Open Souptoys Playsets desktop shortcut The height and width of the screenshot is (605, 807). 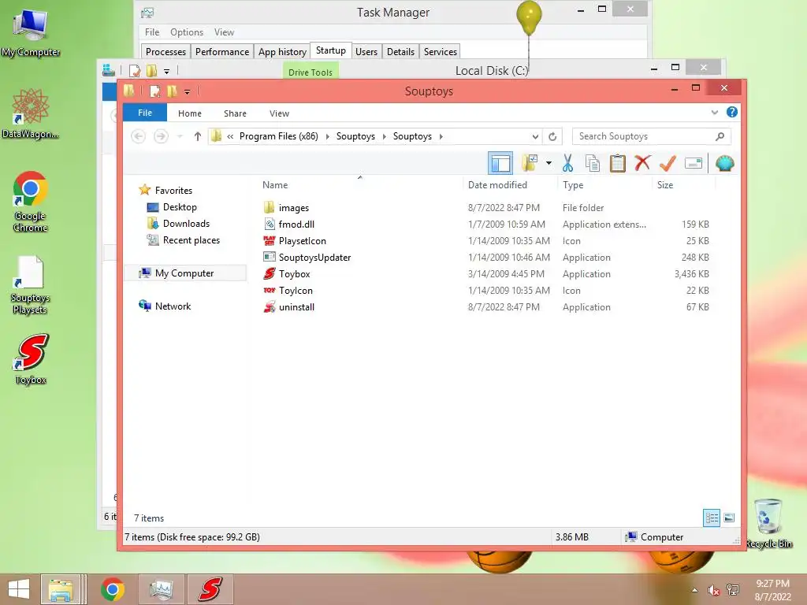30,284
